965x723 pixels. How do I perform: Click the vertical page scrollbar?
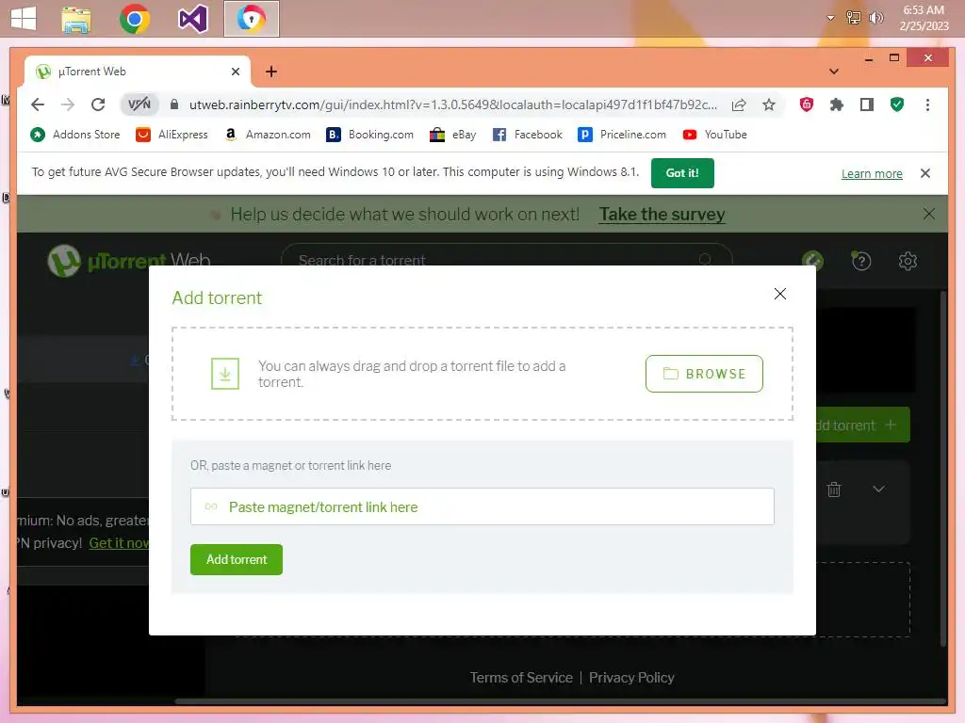tap(943, 469)
